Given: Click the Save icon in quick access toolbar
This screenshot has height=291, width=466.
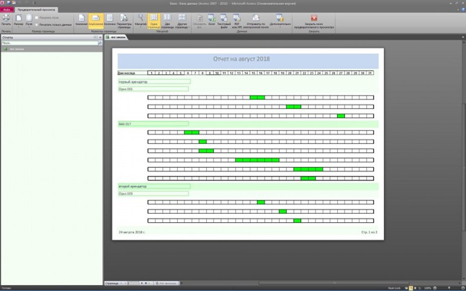Looking at the screenshot, I should [x=8, y=2].
